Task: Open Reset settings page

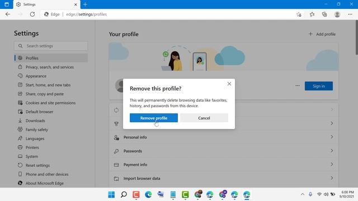Action: (x=37, y=165)
